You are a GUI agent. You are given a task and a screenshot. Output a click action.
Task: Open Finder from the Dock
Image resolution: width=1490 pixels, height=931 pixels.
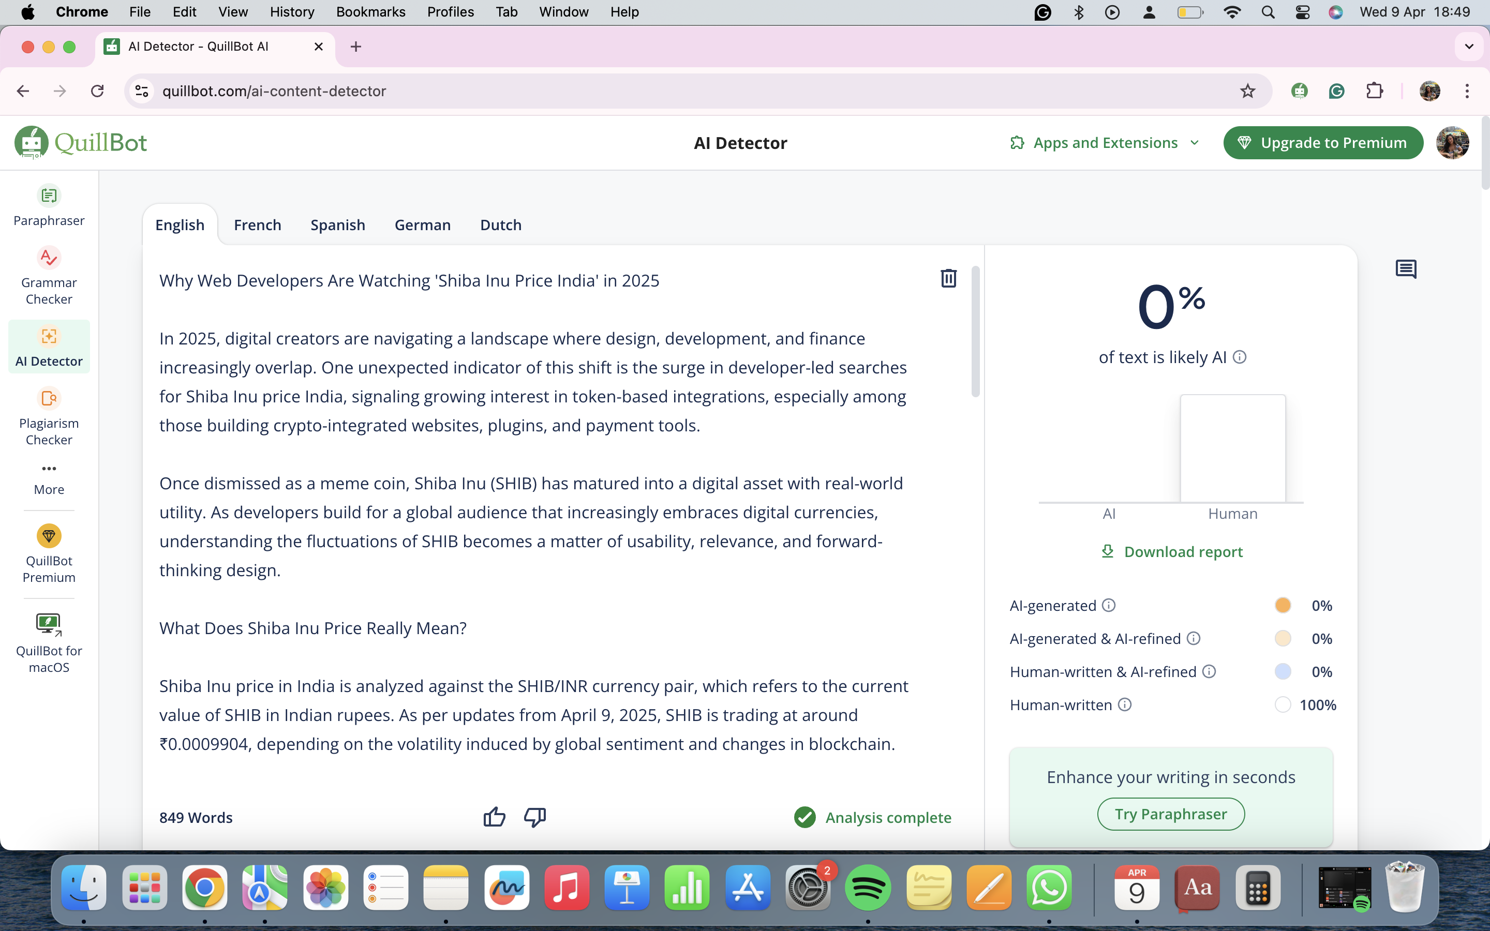pyautogui.click(x=84, y=887)
